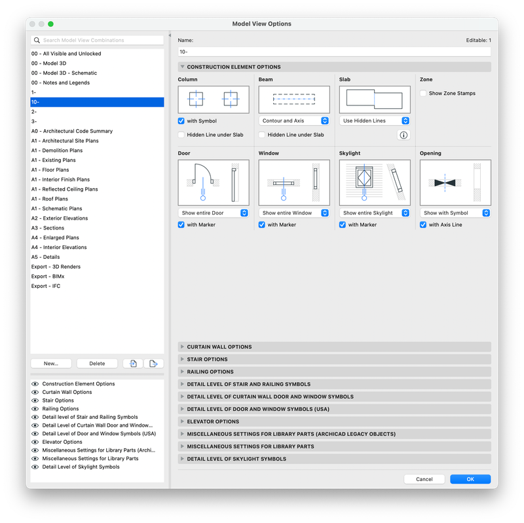The height and width of the screenshot is (523, 524).
Task: Click the export combinations icon button
Action: point(154,364)
